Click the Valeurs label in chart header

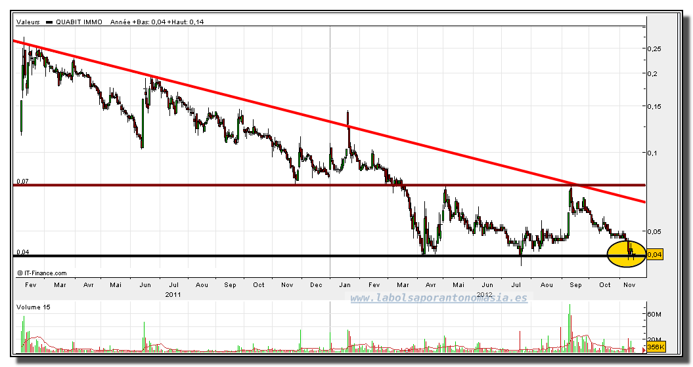(x=28, y=22)
